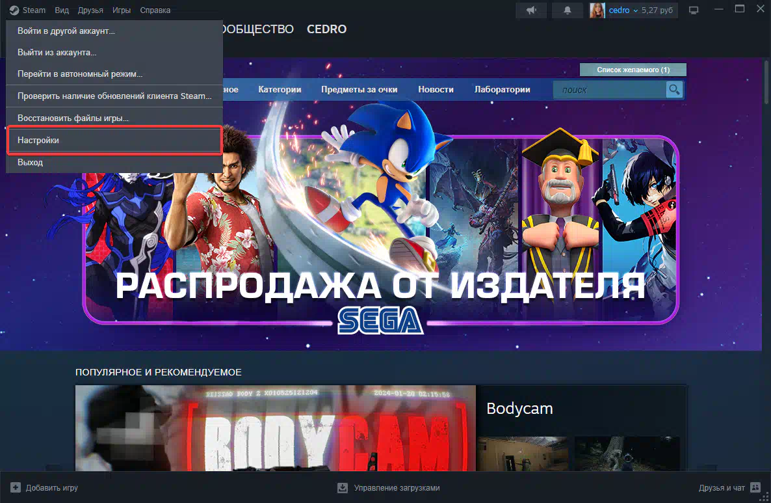Open Друзья и чат
Viewport: 771px width, 503px height.
click(722, 488)
